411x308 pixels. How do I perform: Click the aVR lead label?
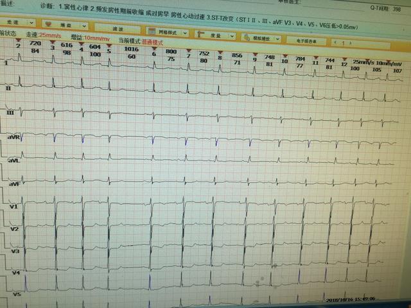[13, 137]
